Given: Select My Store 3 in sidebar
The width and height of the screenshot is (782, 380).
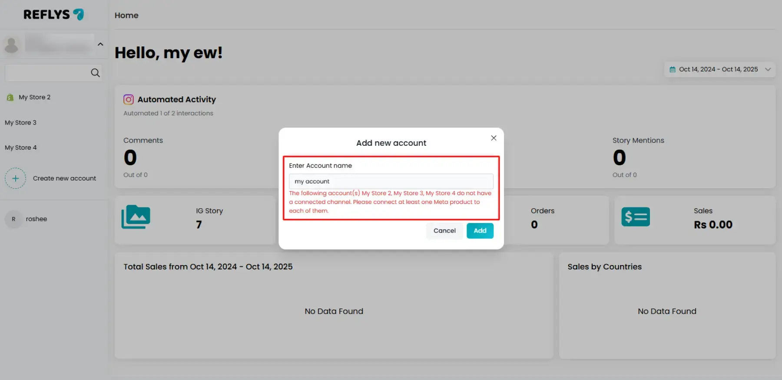Looking at the screenshot, I should coord(21,123).
